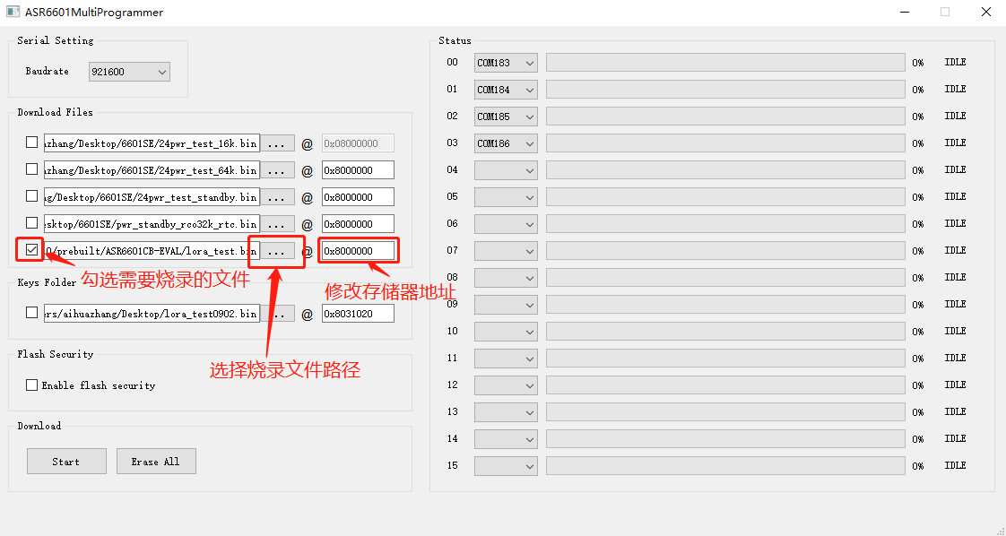
Task: Edit address field for lora_test.bin
Action: click(358, 251)
